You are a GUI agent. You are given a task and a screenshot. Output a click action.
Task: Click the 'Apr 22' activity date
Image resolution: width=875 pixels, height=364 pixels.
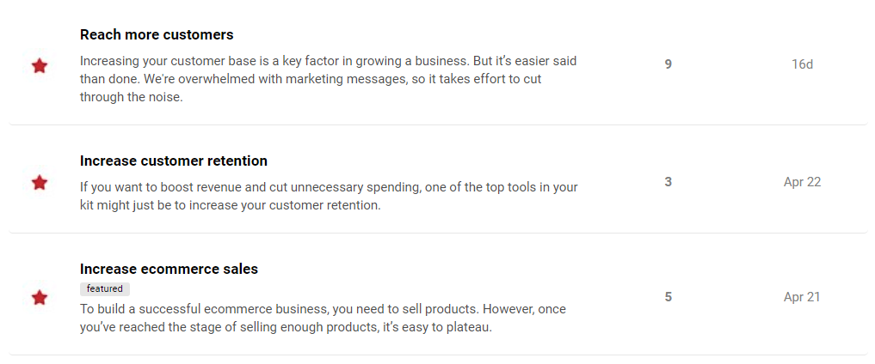pyautogui.click(x=802, y=182)
